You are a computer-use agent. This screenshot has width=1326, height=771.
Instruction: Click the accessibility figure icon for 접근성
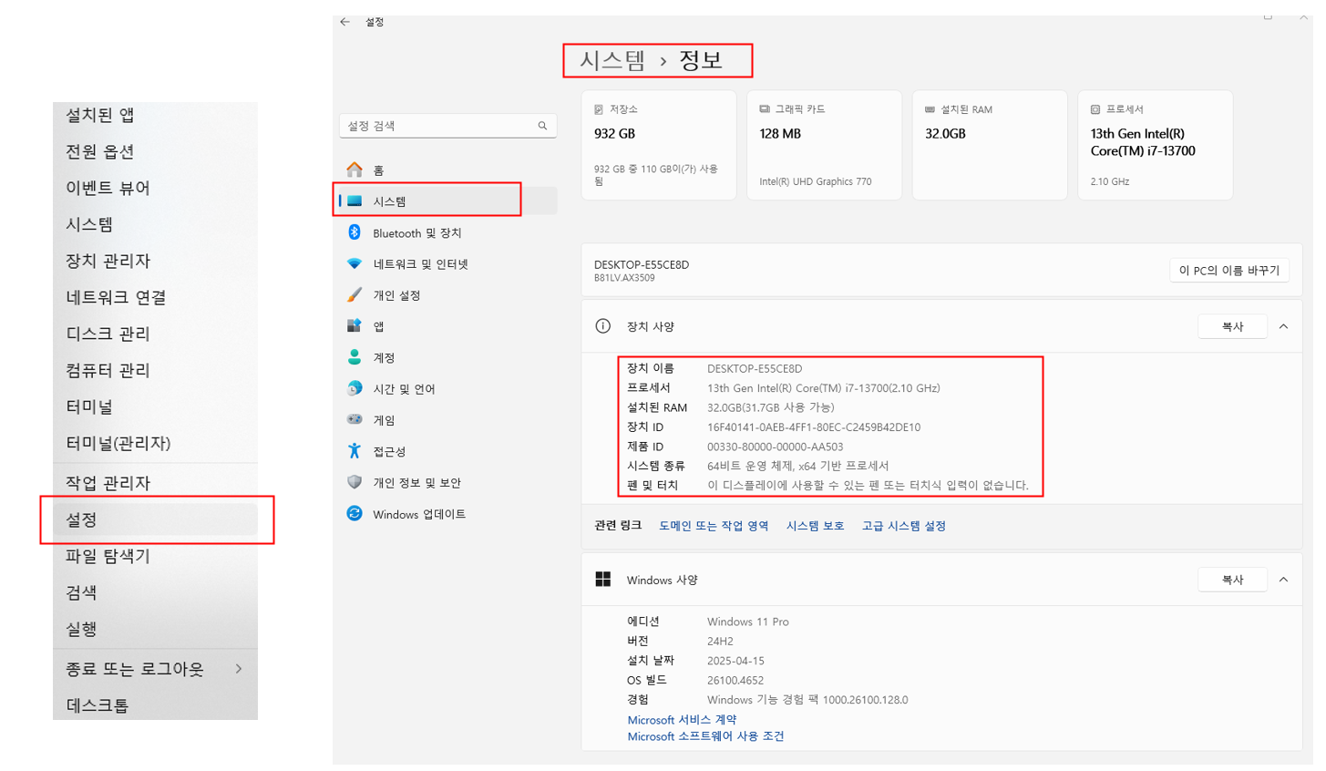[x=355, y=450]
